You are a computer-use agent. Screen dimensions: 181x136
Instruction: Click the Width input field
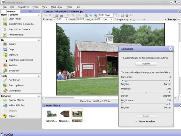(81, 19)
